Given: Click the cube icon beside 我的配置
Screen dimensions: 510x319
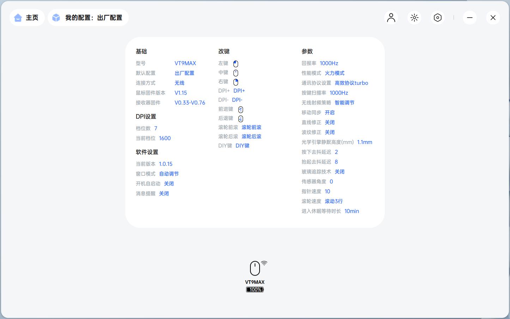Looking at the screenshot, I should 56,18.
